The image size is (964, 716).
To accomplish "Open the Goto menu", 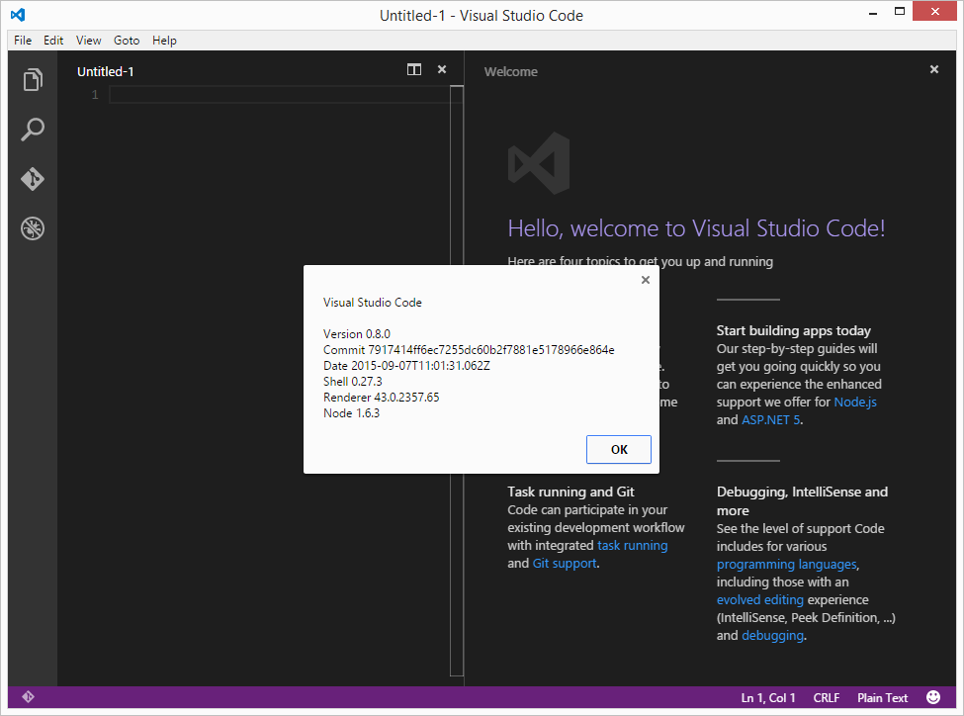I will coord(126,41).
